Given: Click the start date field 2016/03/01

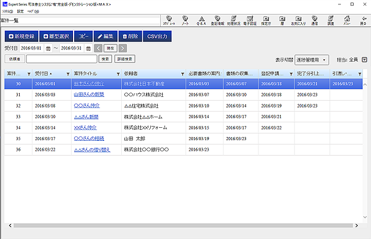Looking at the screenshot, I should pyautogui.click(x=32, y=48).
